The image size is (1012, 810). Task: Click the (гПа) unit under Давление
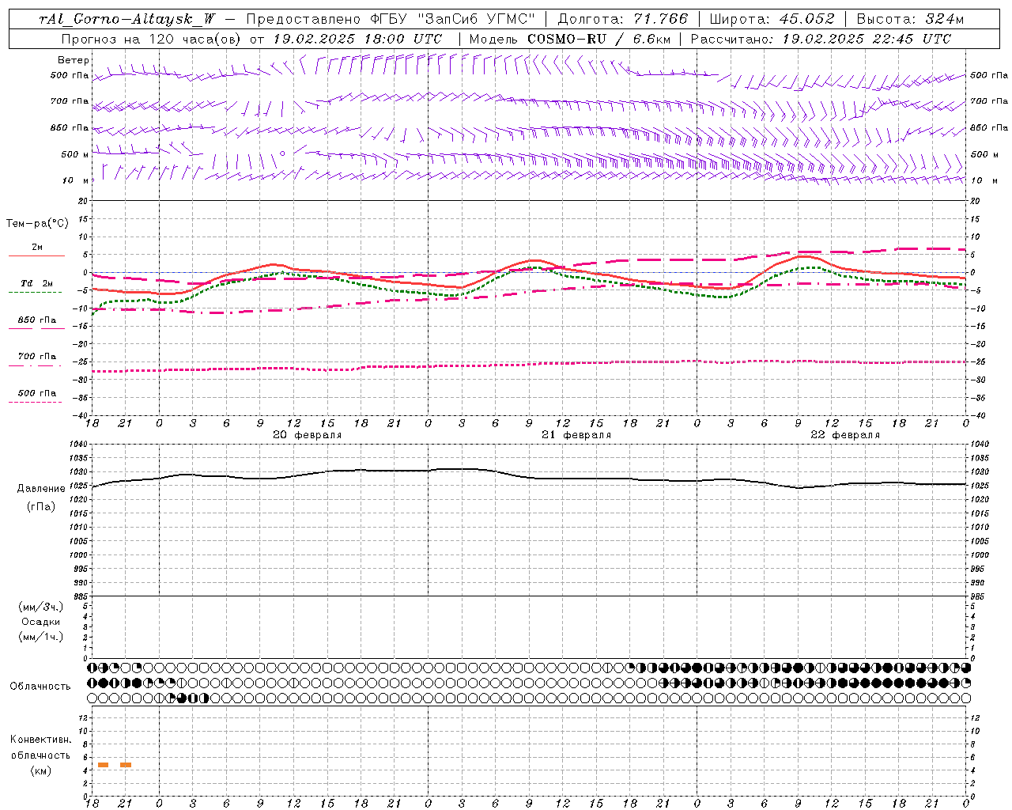(41, 506)
